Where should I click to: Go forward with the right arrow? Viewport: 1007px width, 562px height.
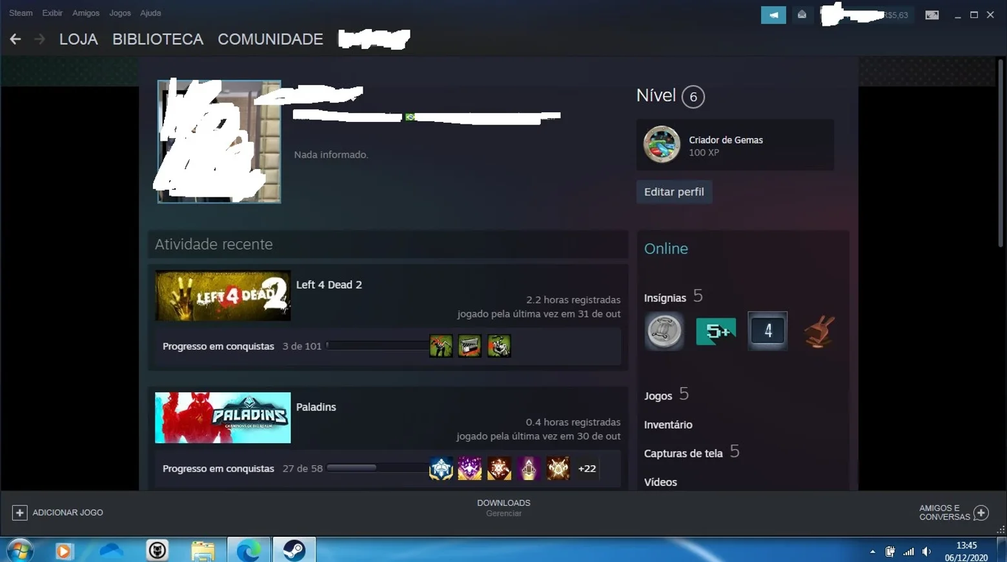click(x=39, y=39)
